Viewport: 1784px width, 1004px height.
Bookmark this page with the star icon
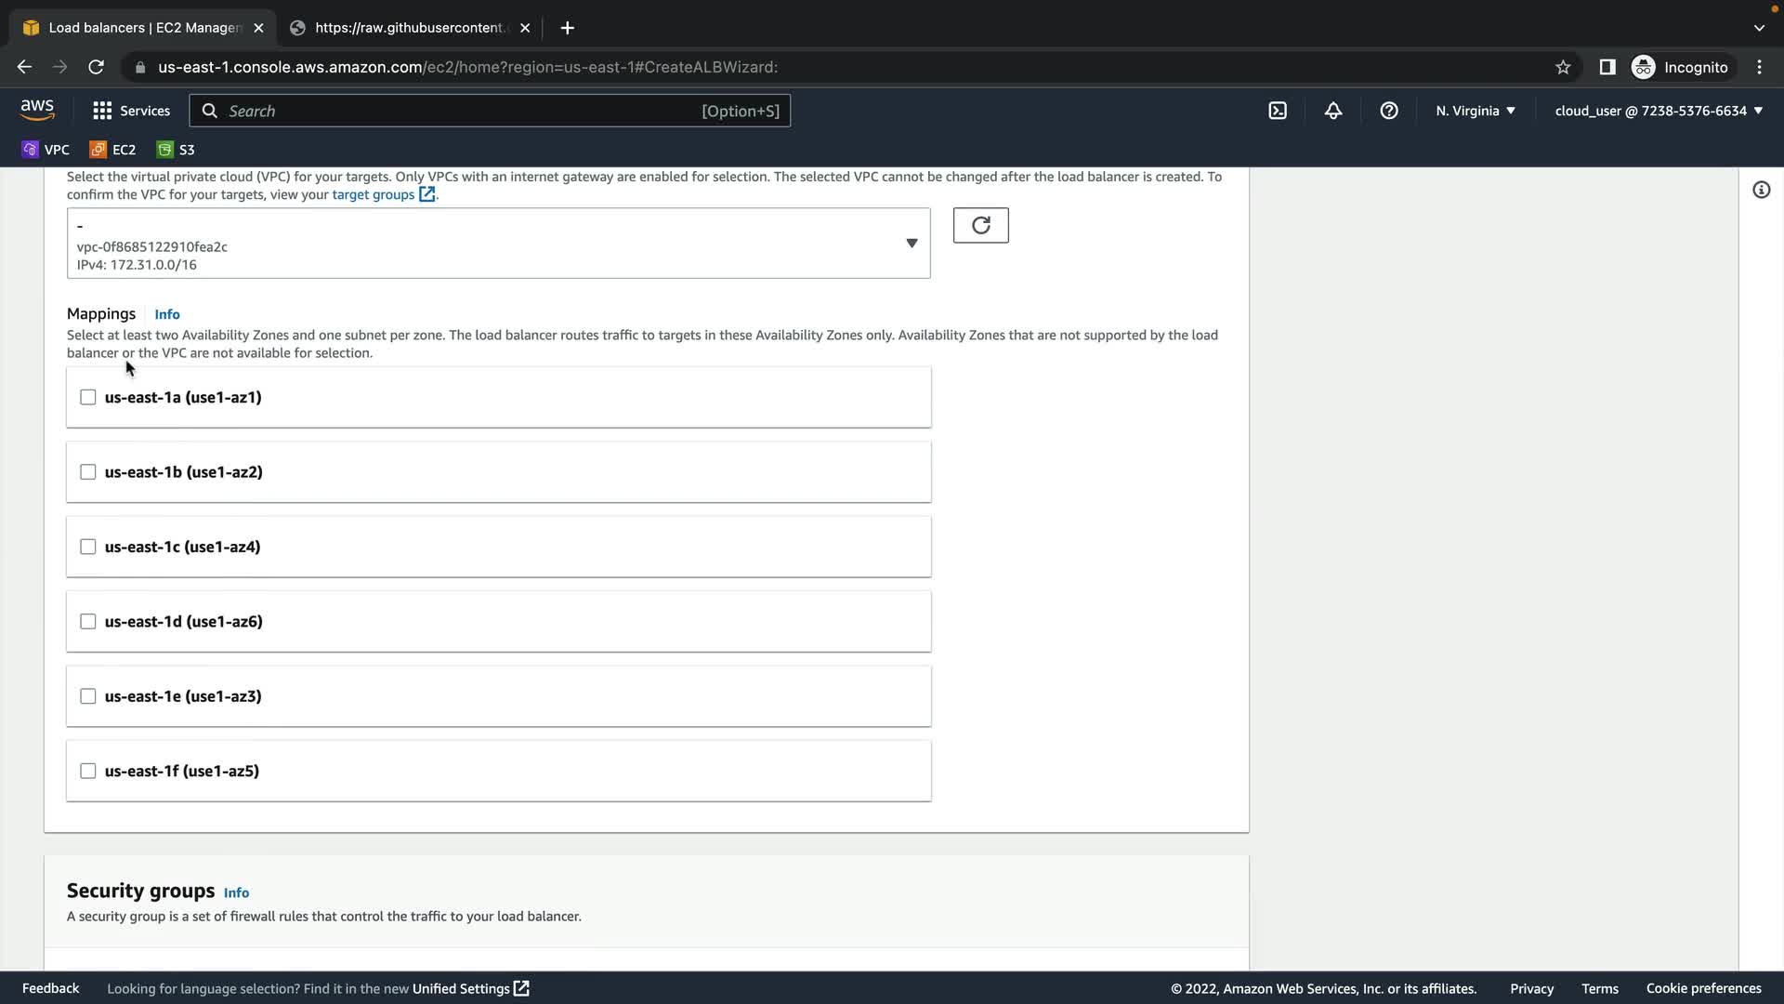point(1563,67)
